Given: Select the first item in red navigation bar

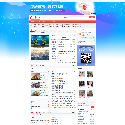Looking at the screenshot, I should pyautogui.click(x=32, y=22).
